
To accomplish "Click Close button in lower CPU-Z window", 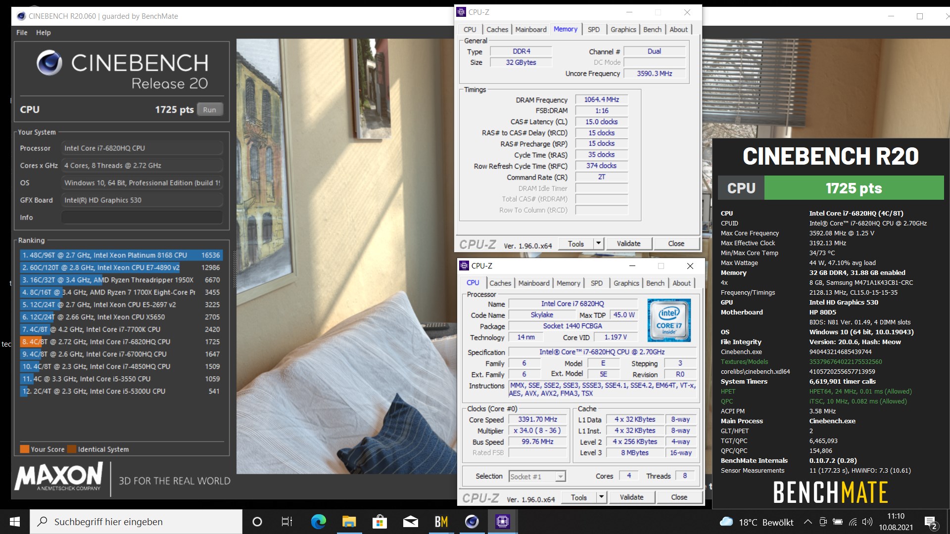I will (679, 497).
